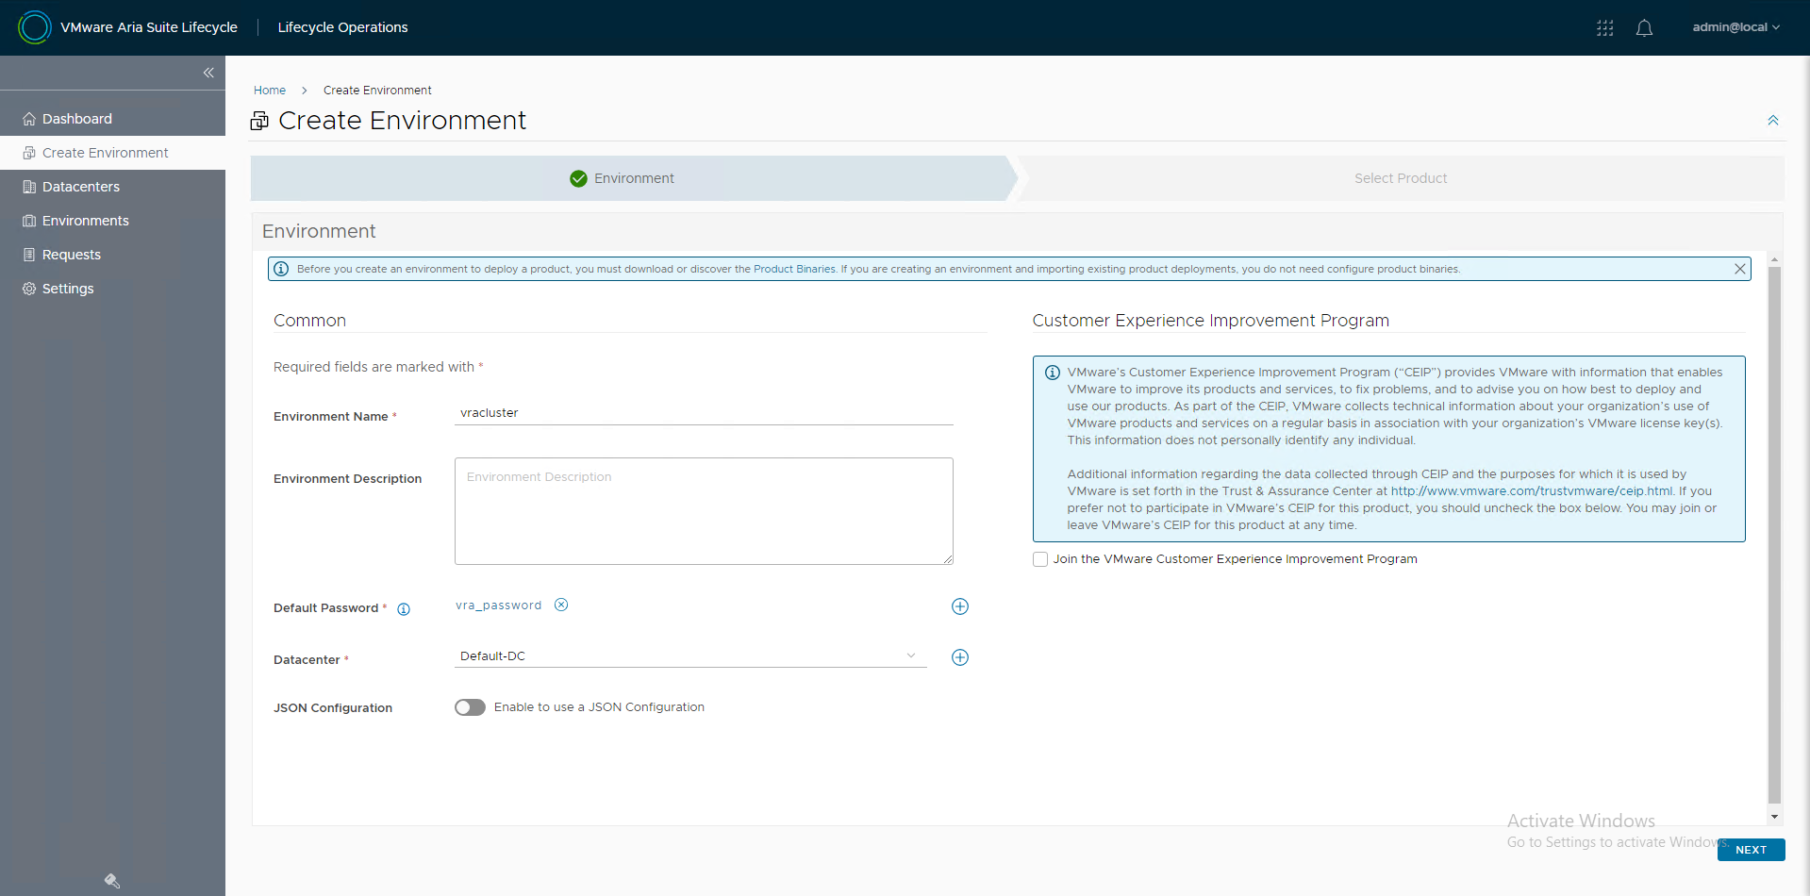
Task: Click the Create Environment title icon
Action: click(259, 121)
